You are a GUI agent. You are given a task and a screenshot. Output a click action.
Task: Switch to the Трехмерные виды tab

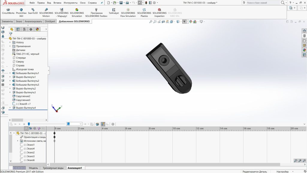(x=53, y=168)
